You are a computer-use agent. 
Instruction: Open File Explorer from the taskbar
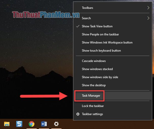[x=7, y=124]
